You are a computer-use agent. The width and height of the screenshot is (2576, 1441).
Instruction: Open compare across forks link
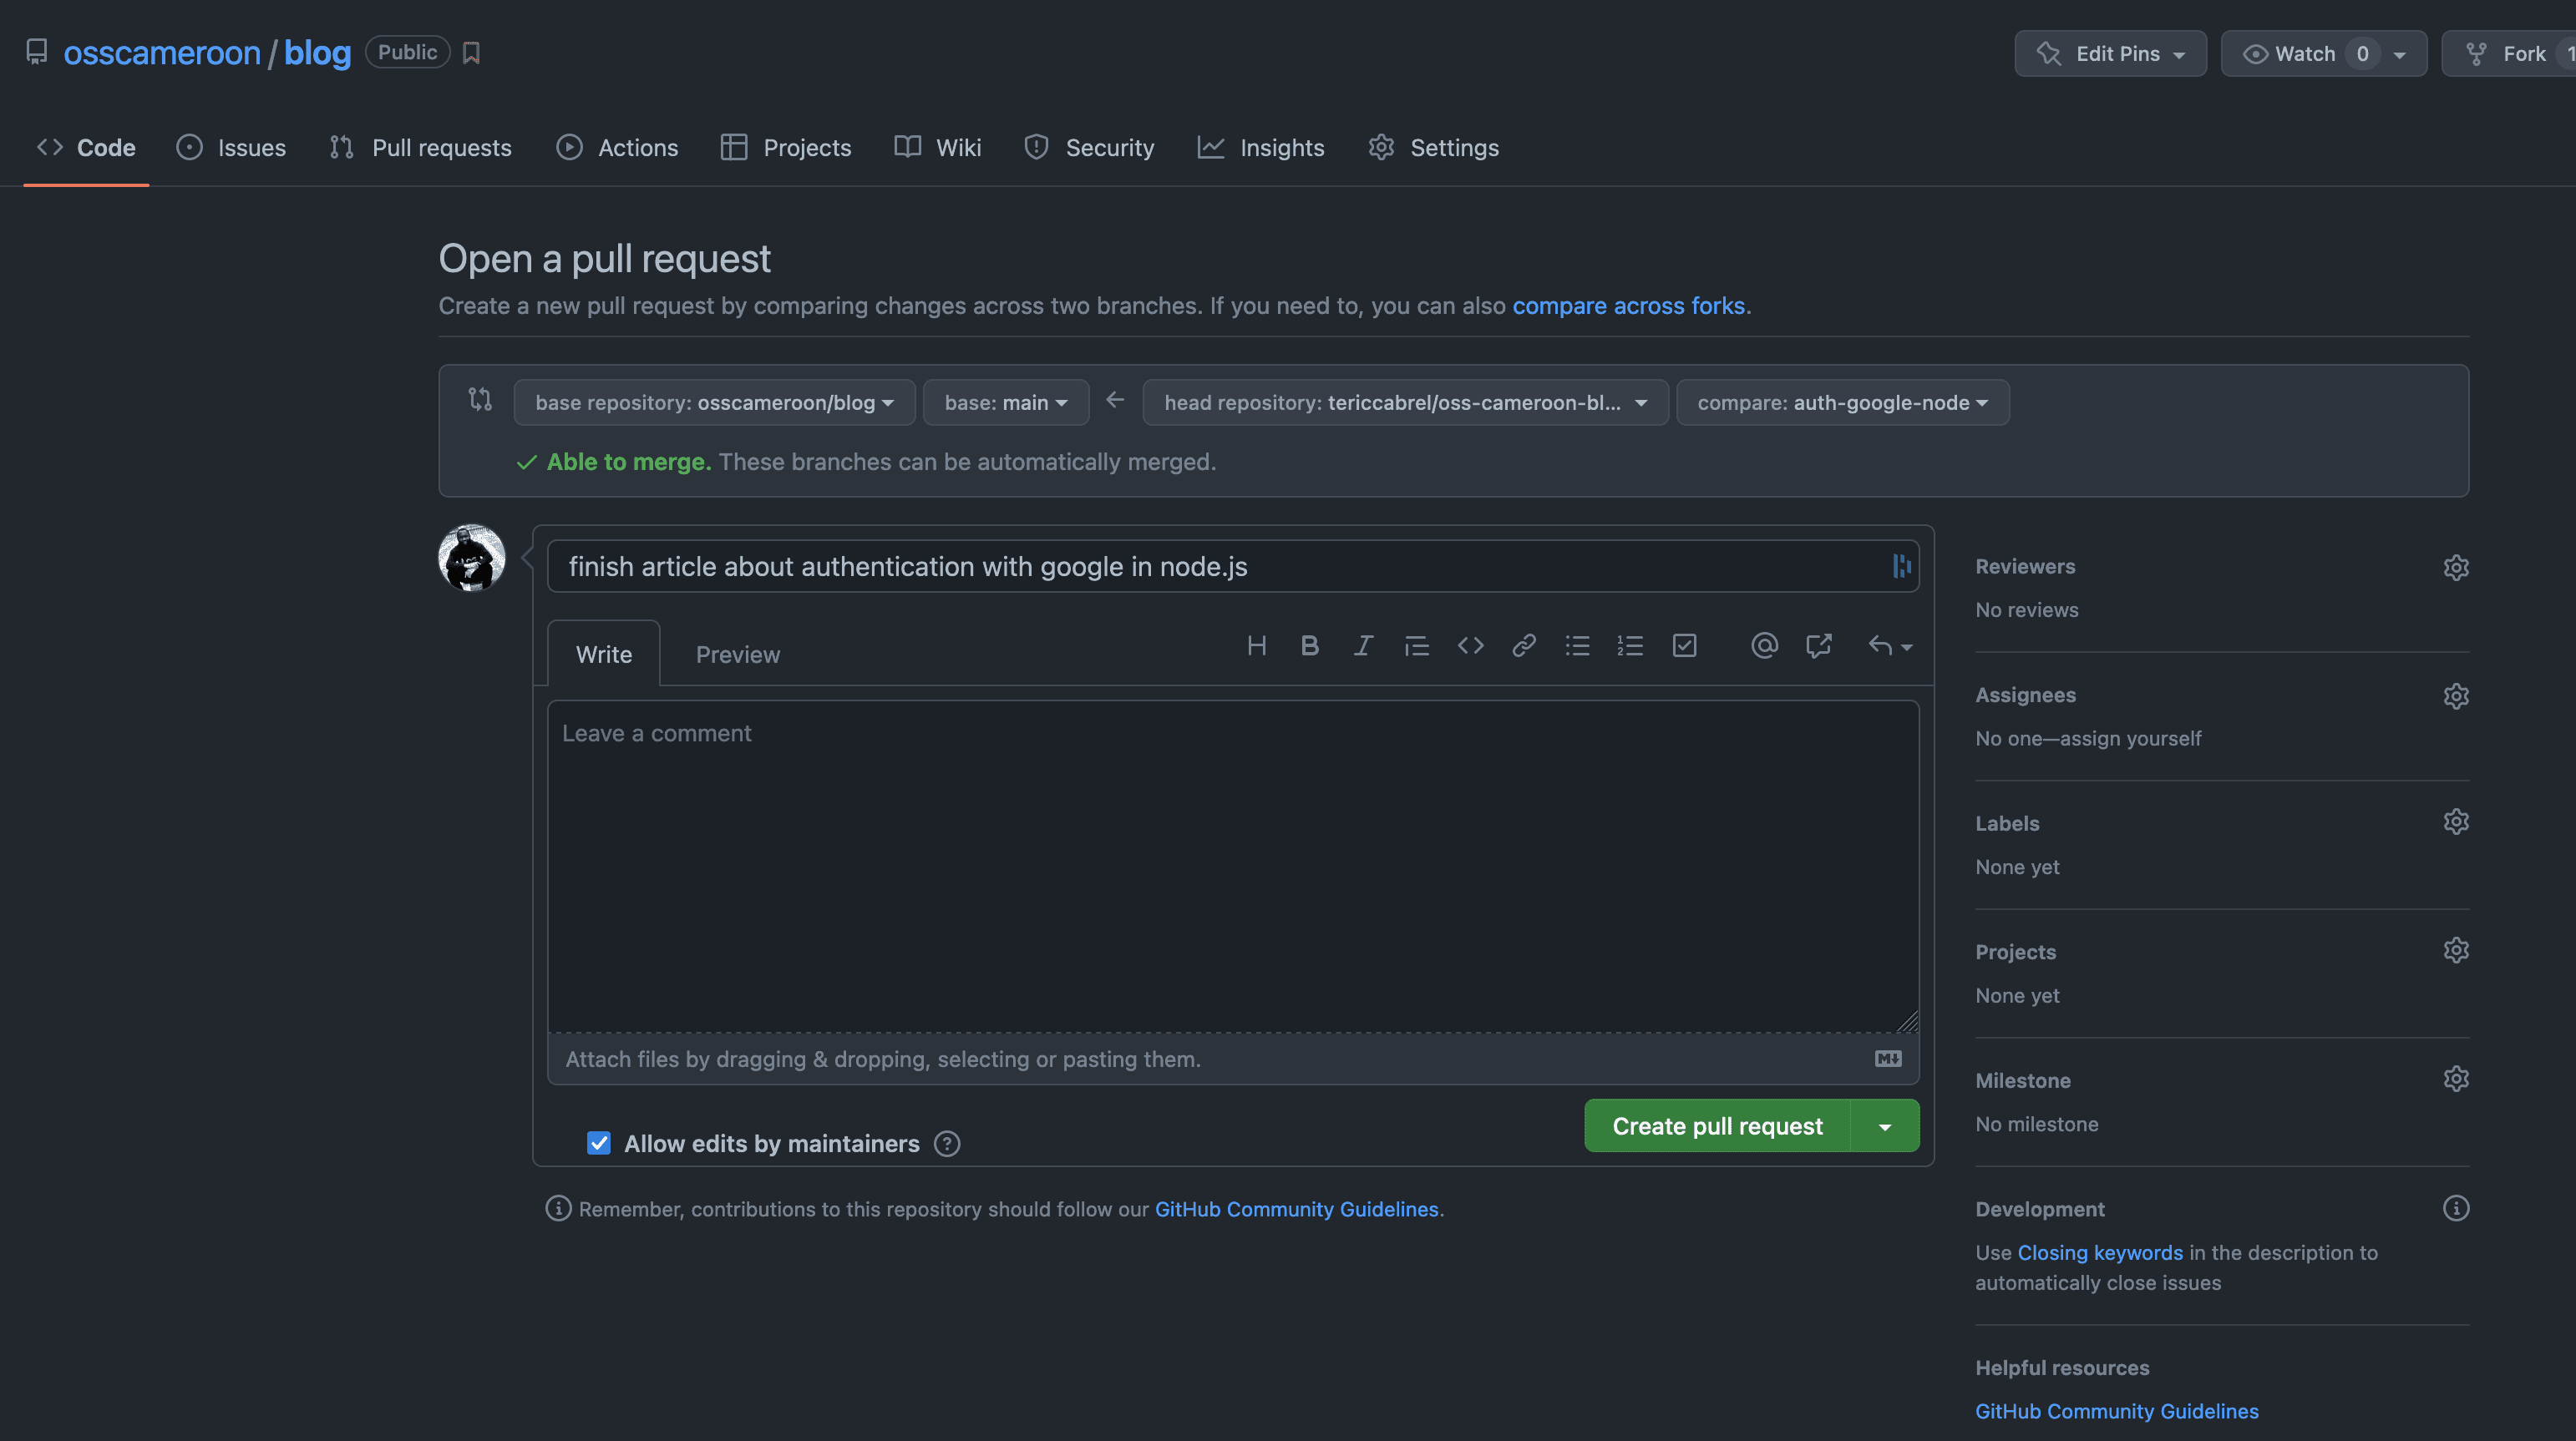pyautogui.click(x=1628, y=306)
